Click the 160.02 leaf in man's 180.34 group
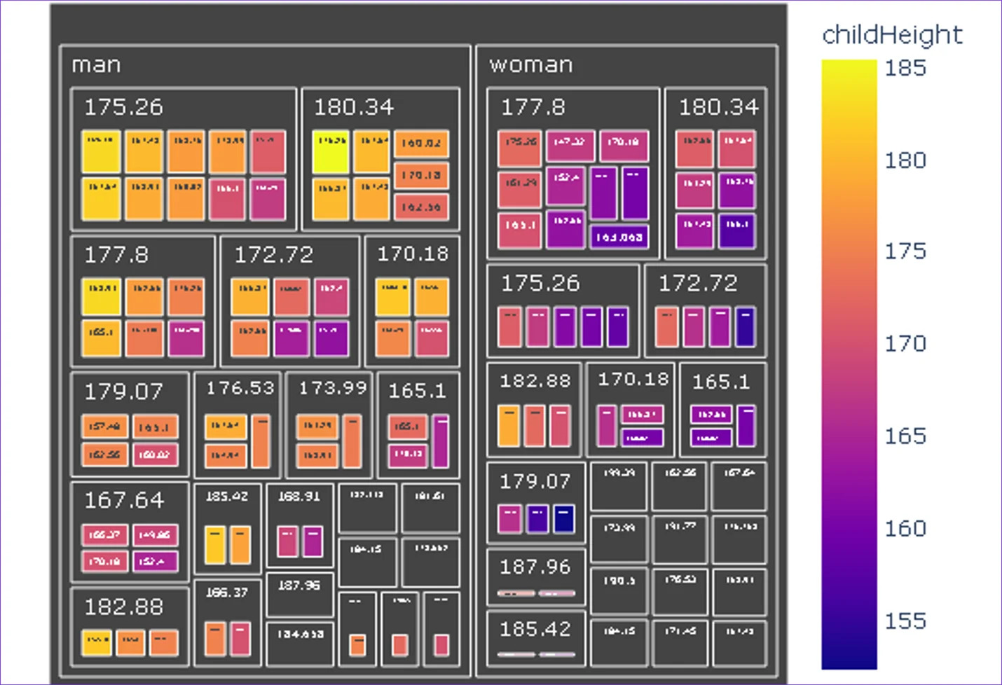 421,144
